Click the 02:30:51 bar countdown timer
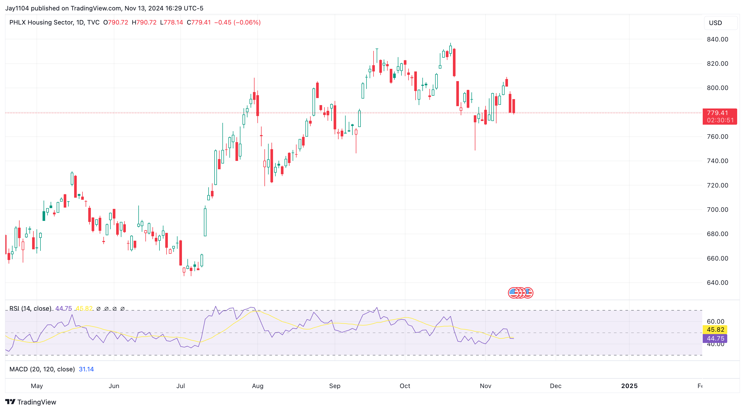Screen dimensions: 745x411 pos(720,120)
